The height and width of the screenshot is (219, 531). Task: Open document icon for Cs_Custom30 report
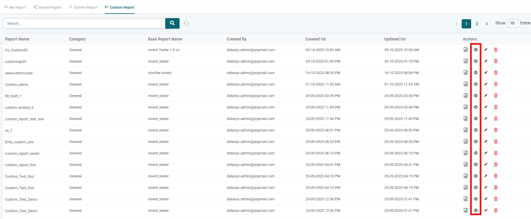(466, 50)
